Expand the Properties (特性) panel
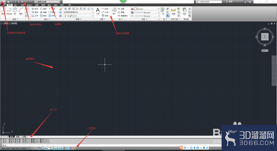Viewport: 277px width, 151px height. click(x=144, y=19)
